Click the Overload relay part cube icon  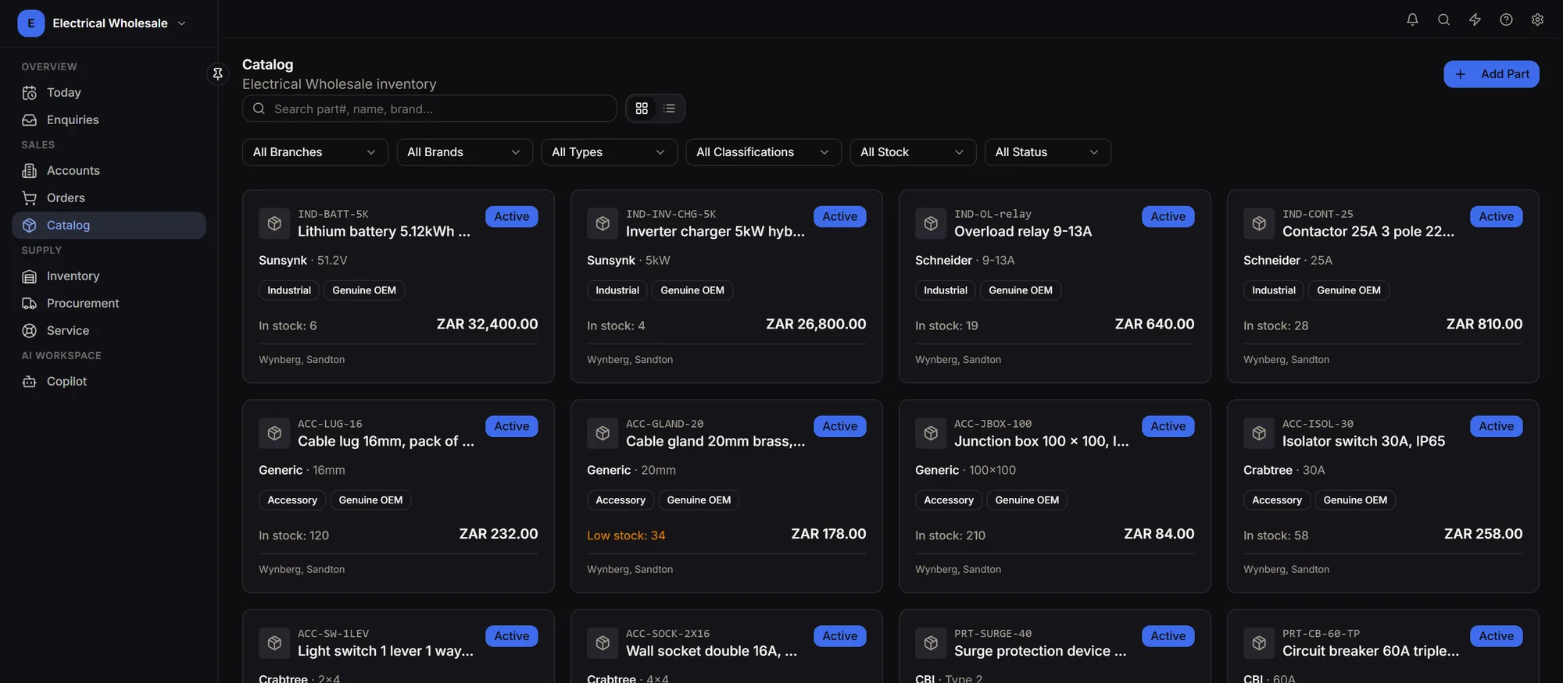(931, 223)
